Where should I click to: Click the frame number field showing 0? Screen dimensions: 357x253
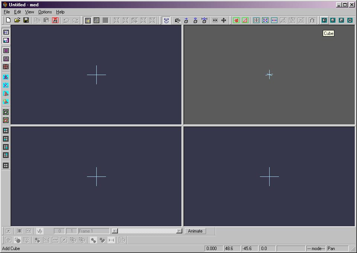coord(59,231)
